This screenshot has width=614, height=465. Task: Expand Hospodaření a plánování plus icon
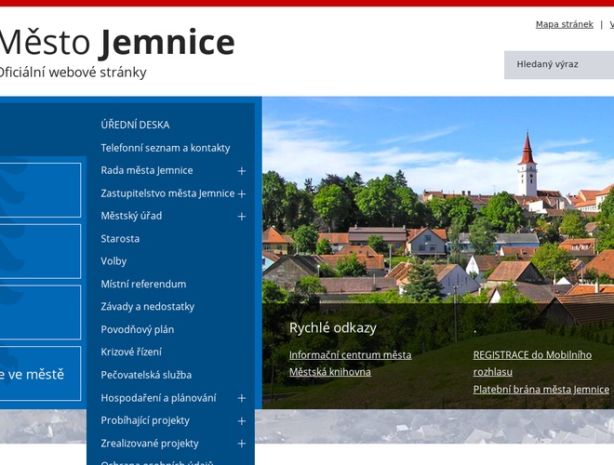pyautogui.click(x=241, y=398)
